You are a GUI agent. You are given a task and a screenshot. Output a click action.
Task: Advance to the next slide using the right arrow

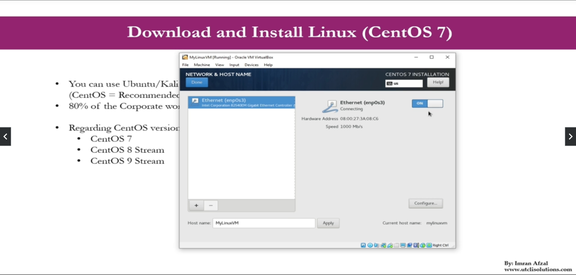click(571, 137)
